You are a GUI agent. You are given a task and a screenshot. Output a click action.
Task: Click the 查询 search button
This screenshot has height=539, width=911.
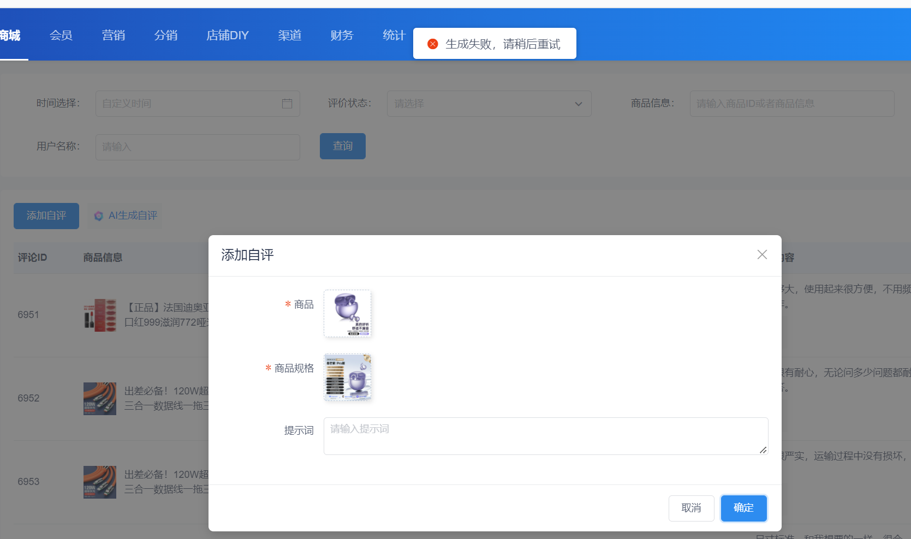(343, 146)
